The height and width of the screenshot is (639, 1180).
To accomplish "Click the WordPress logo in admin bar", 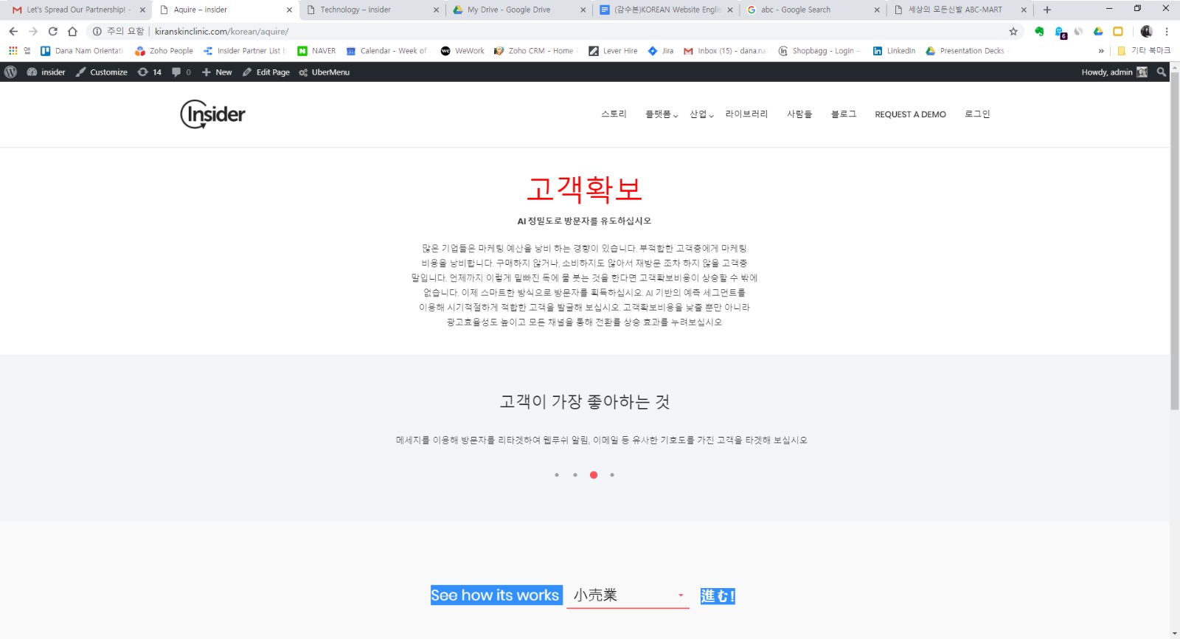I will pos(10,72).
